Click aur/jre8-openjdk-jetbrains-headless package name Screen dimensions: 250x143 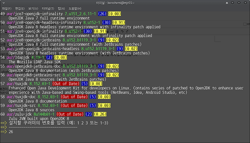click(x=43, y=49)
